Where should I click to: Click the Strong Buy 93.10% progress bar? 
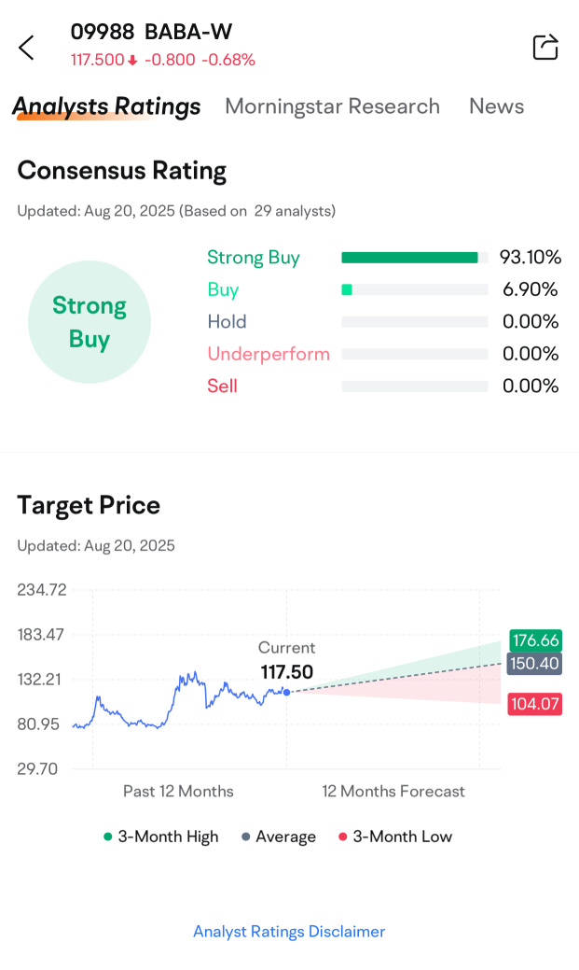pos(414,258)
